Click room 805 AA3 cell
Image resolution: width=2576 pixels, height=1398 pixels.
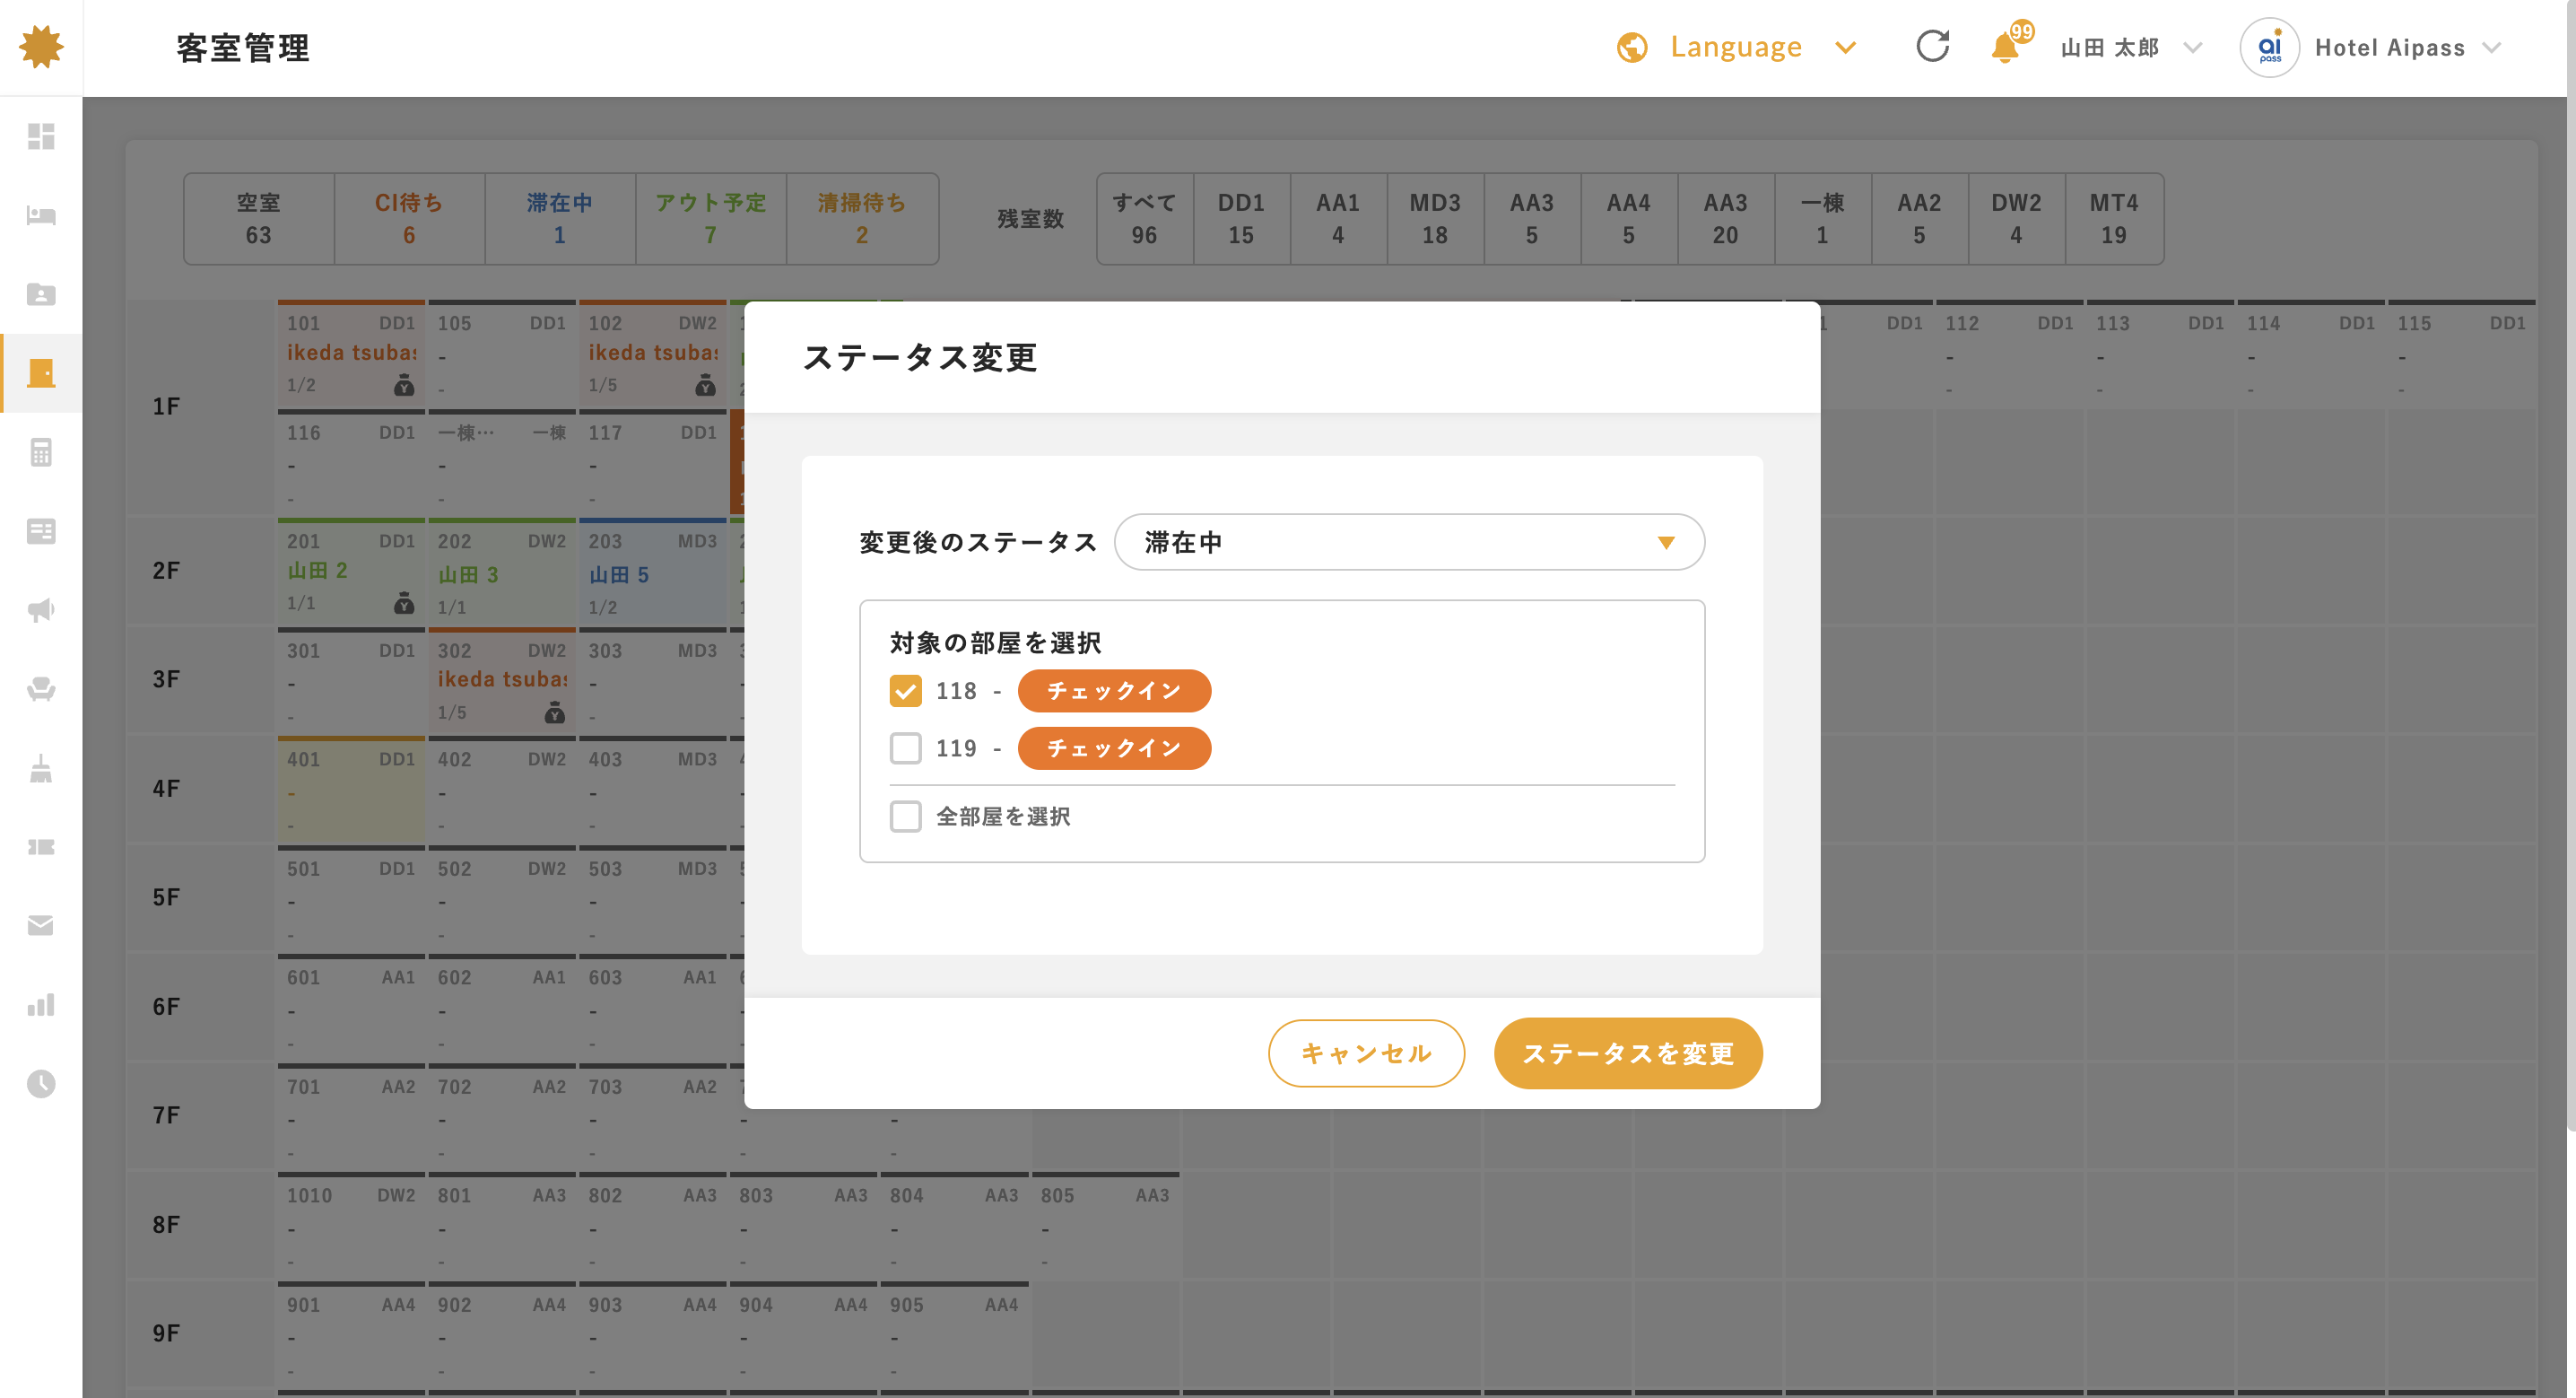[x=1105, y=1226]
